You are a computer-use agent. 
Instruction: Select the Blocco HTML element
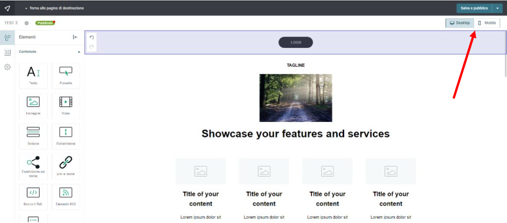pyautogui.click(x=33, y=197)
